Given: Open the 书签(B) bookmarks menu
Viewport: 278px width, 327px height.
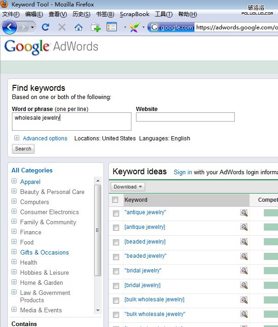Looking at the screenshot, I should click(x=105, y=14).
